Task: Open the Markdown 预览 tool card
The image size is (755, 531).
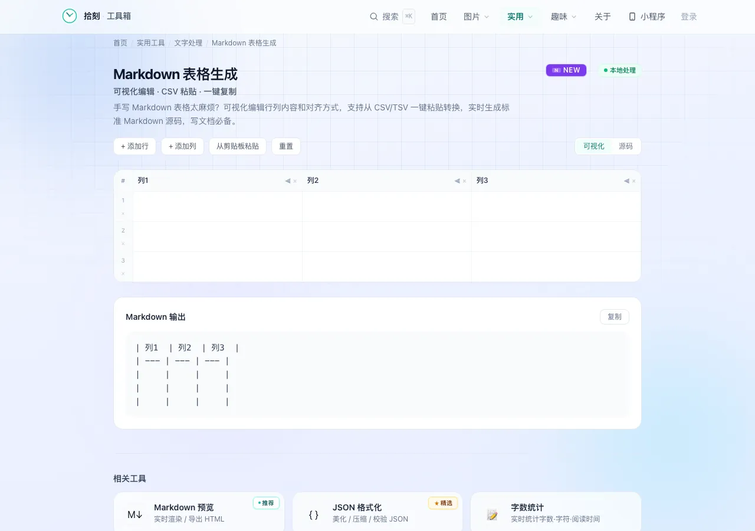Action: (x=199, y=512)
